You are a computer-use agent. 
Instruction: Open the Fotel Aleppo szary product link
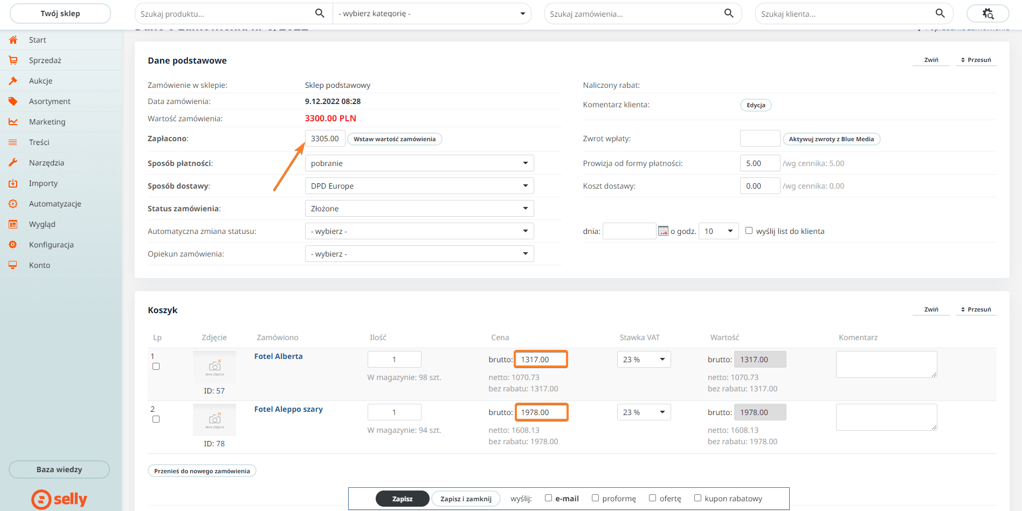[288, 409]
